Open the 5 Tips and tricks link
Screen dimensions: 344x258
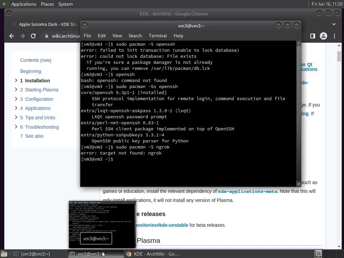pyautogui.click(x=38, y=118)
